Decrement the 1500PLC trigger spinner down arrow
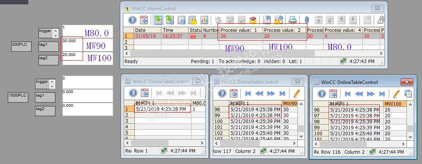The height and width of the screenshot is (164, 422). point(52,86)
